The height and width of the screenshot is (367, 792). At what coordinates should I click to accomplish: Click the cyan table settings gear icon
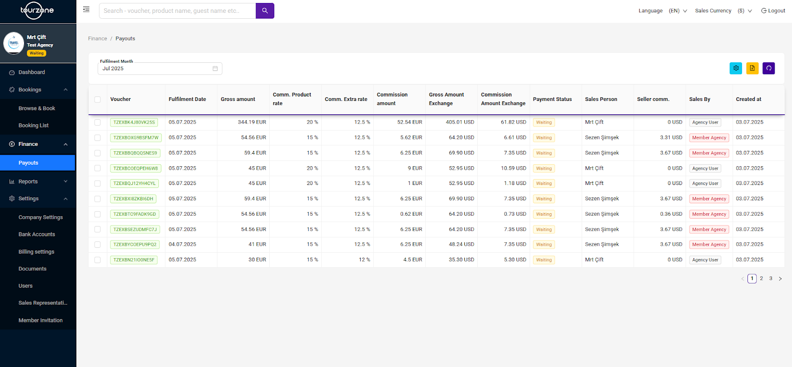click(x=736, y=68)
